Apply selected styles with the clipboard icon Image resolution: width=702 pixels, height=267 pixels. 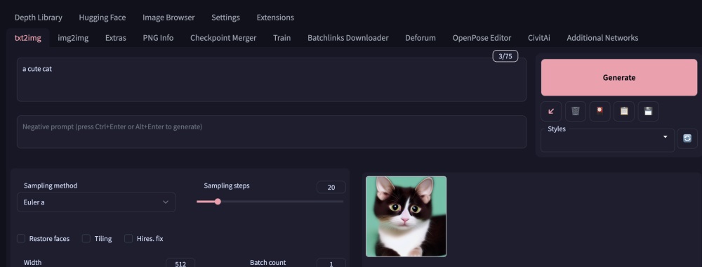[x=624, y=112]
